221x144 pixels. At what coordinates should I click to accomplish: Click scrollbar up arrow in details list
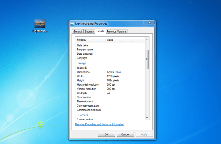[147, 39]
